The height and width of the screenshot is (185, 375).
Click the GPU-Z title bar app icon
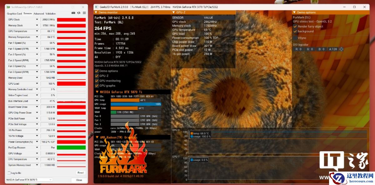click(x=8, y=7)
